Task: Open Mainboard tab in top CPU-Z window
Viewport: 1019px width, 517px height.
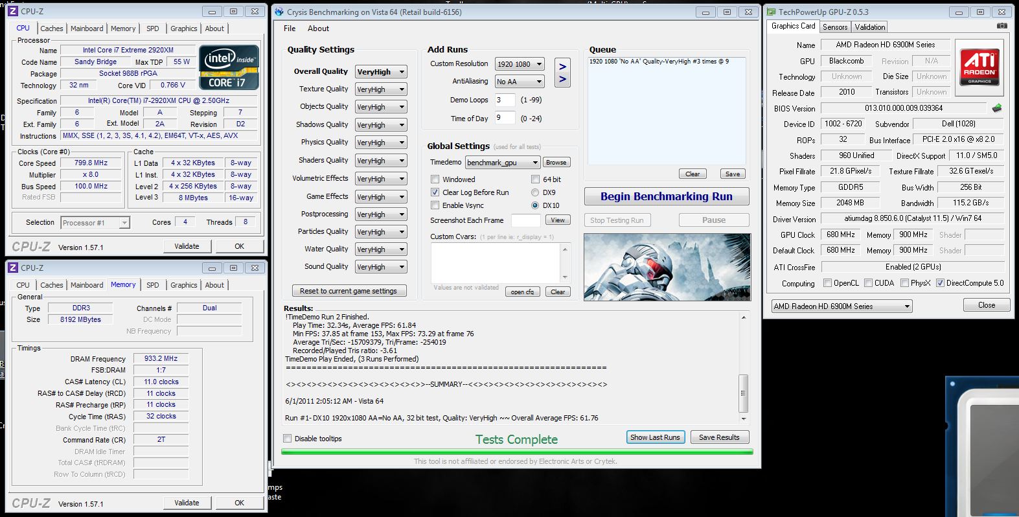Action: click(87, 29)
